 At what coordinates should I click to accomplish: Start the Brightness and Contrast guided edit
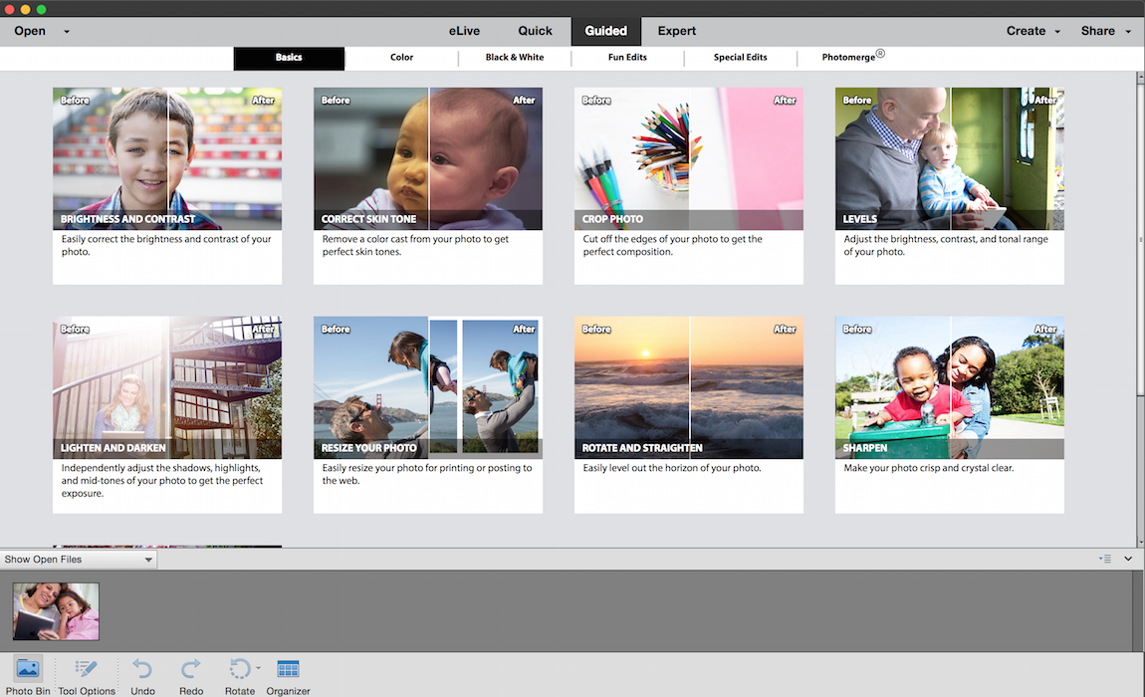click(x=166, y=159)
